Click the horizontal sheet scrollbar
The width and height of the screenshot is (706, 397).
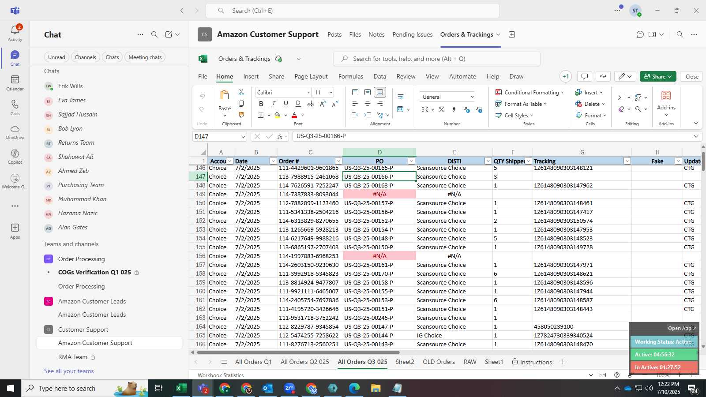[x=298, y=352]
